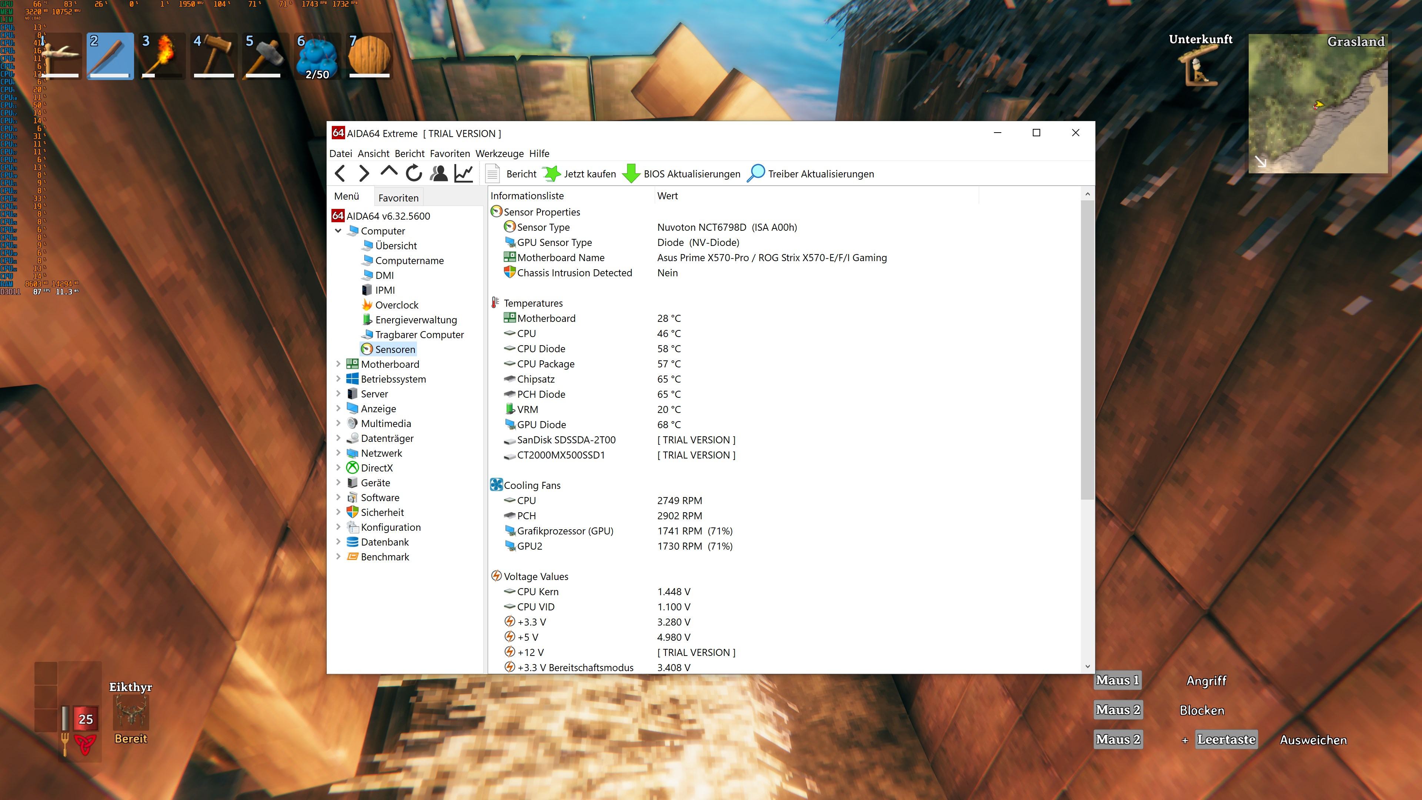Expand the DirectX tree node
This screenshot has width=1422, height=800.
[338, 468]
